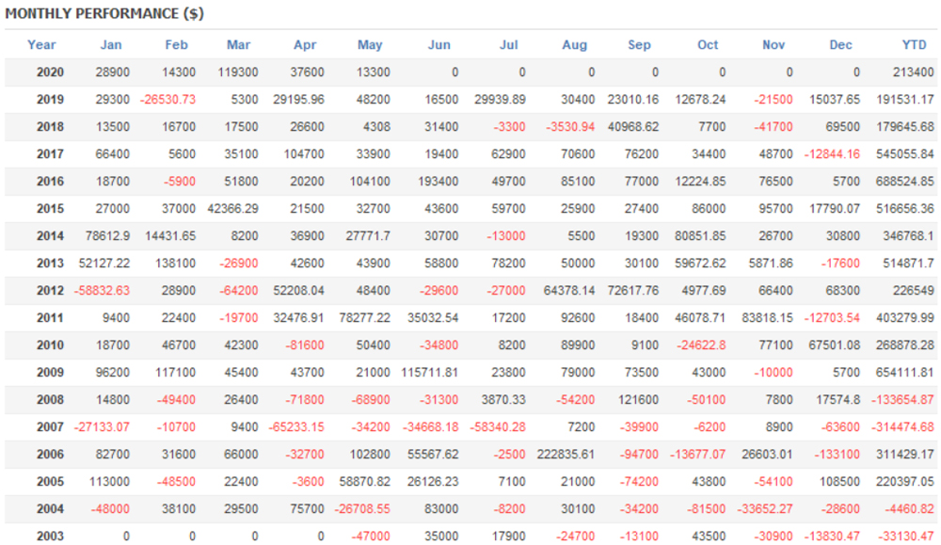Click the Jan column header
Screen dimensions: 941x545
point(112,44)
